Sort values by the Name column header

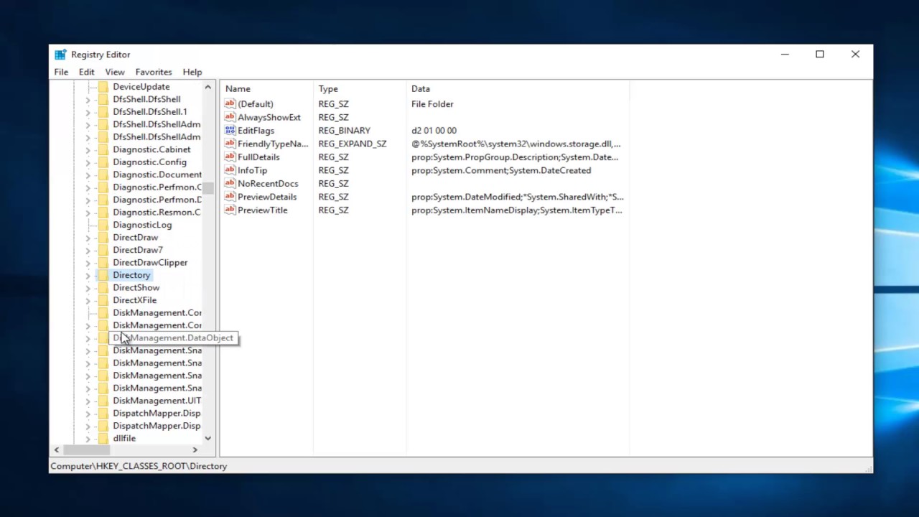pos(266,89)
